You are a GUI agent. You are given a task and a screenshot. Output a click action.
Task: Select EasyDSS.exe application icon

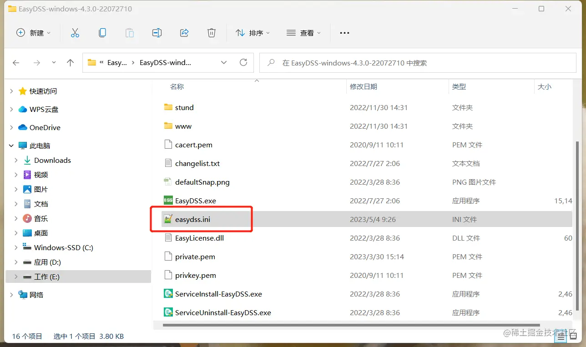click(168, 201)
